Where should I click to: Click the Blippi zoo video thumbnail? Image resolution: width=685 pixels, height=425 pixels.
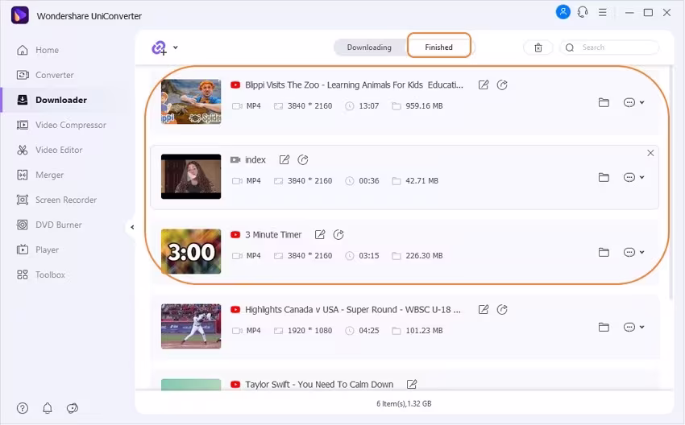pyautogui.click(x=191, y=101)
